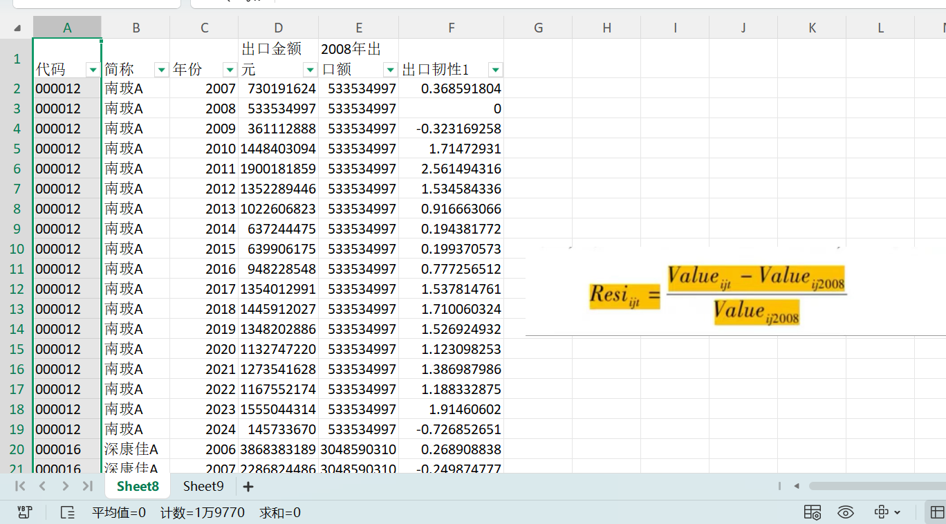The image size is (946, 524).
Task: Select row 12 header
Action: tap(17, 289)
